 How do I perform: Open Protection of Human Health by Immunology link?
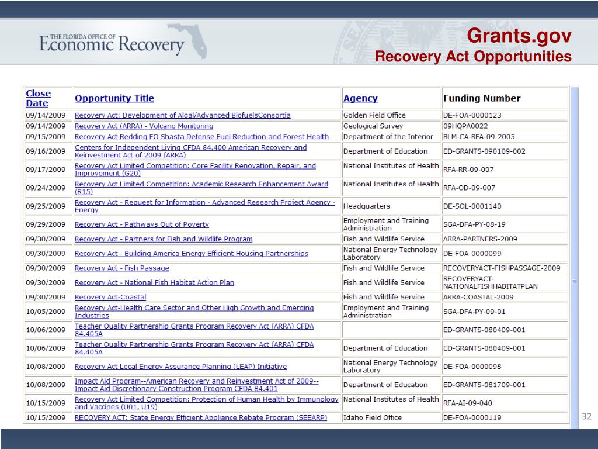[x=206, y=403]
